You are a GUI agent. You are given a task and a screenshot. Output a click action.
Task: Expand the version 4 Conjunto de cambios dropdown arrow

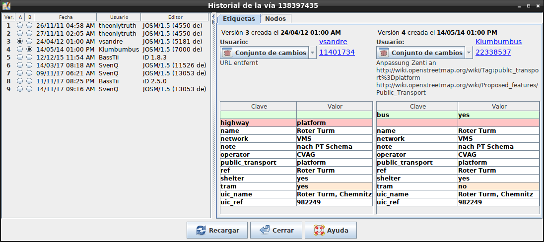pos(469,53)
